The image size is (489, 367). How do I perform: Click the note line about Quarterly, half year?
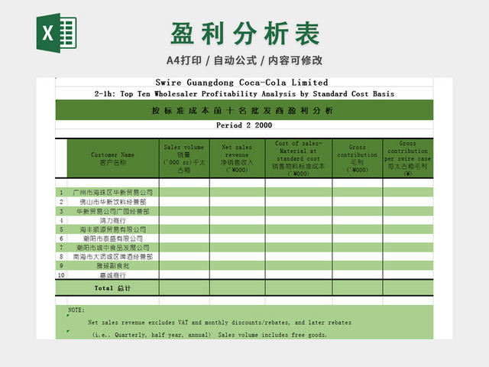point(209,335)
